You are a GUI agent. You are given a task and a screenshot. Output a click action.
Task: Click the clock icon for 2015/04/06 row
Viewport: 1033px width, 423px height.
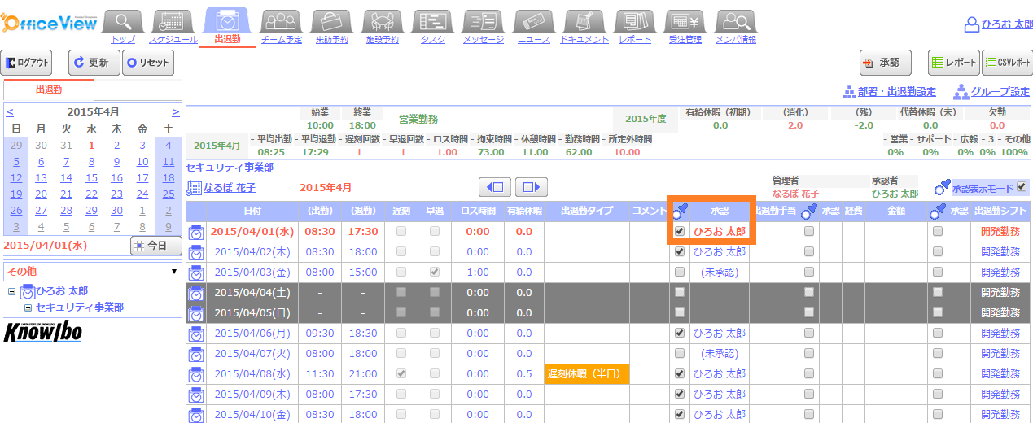196,334
